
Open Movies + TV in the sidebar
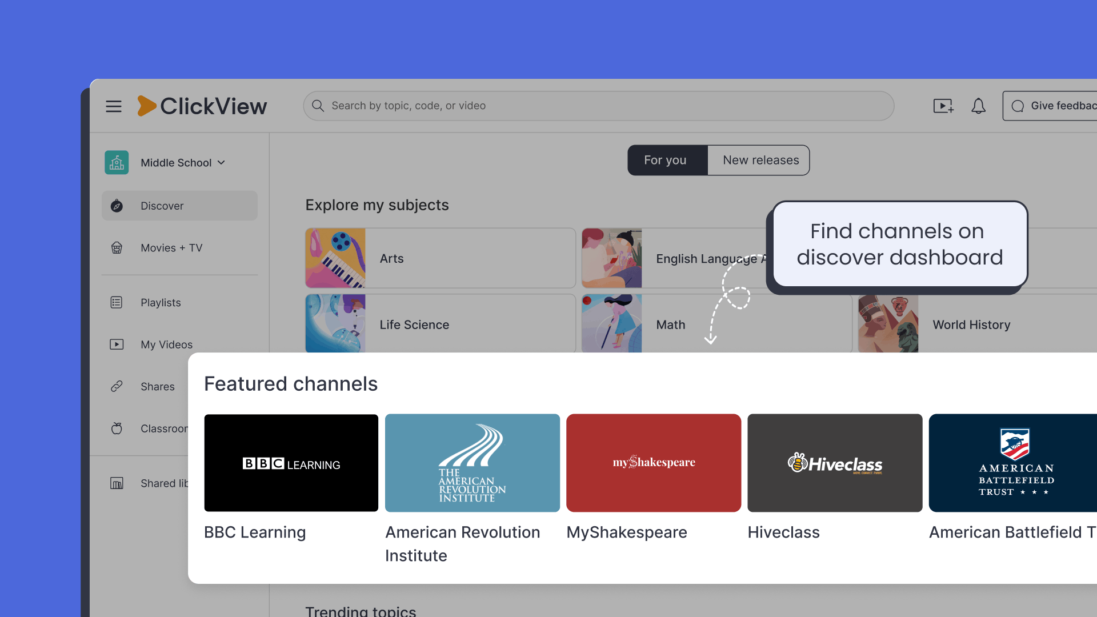coord(179,248)
